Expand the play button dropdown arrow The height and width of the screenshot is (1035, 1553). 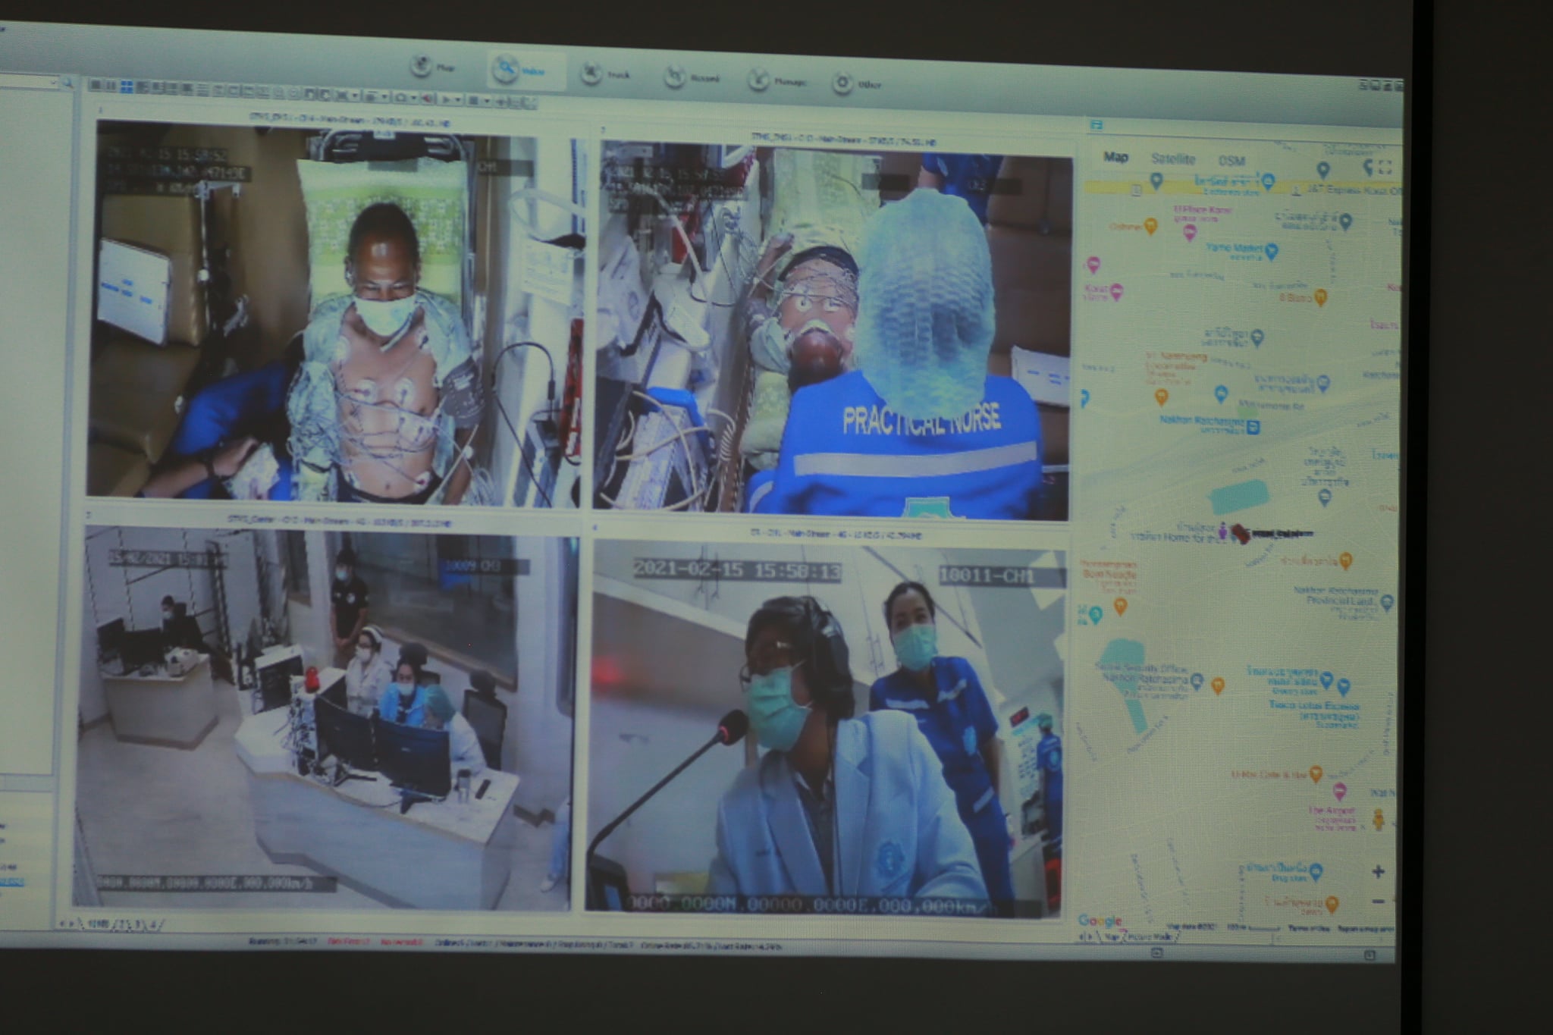point(458,99)
